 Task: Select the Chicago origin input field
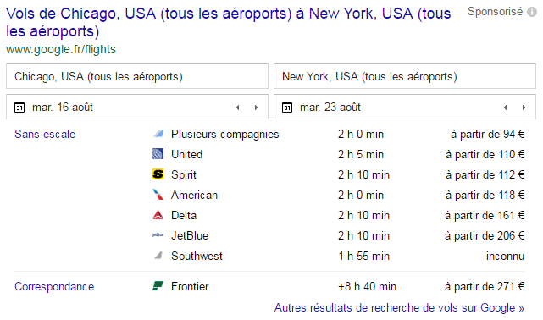tap(137, 76)
